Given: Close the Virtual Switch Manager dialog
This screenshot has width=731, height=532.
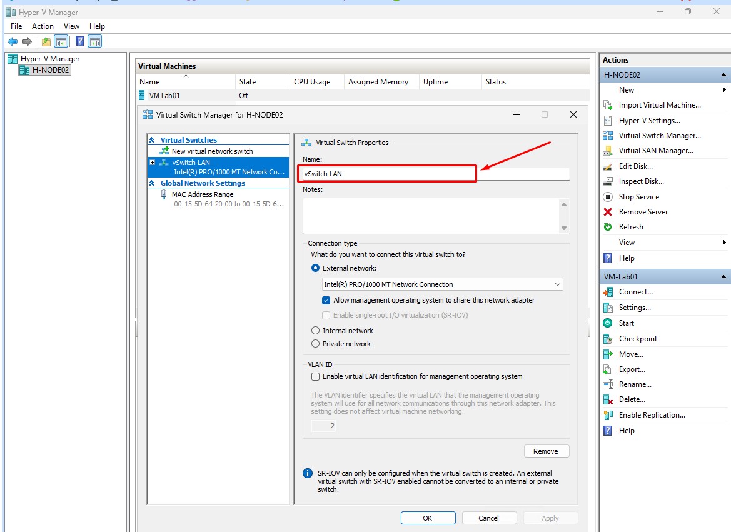Looking at the screenshot, I should tap(573, 114).
